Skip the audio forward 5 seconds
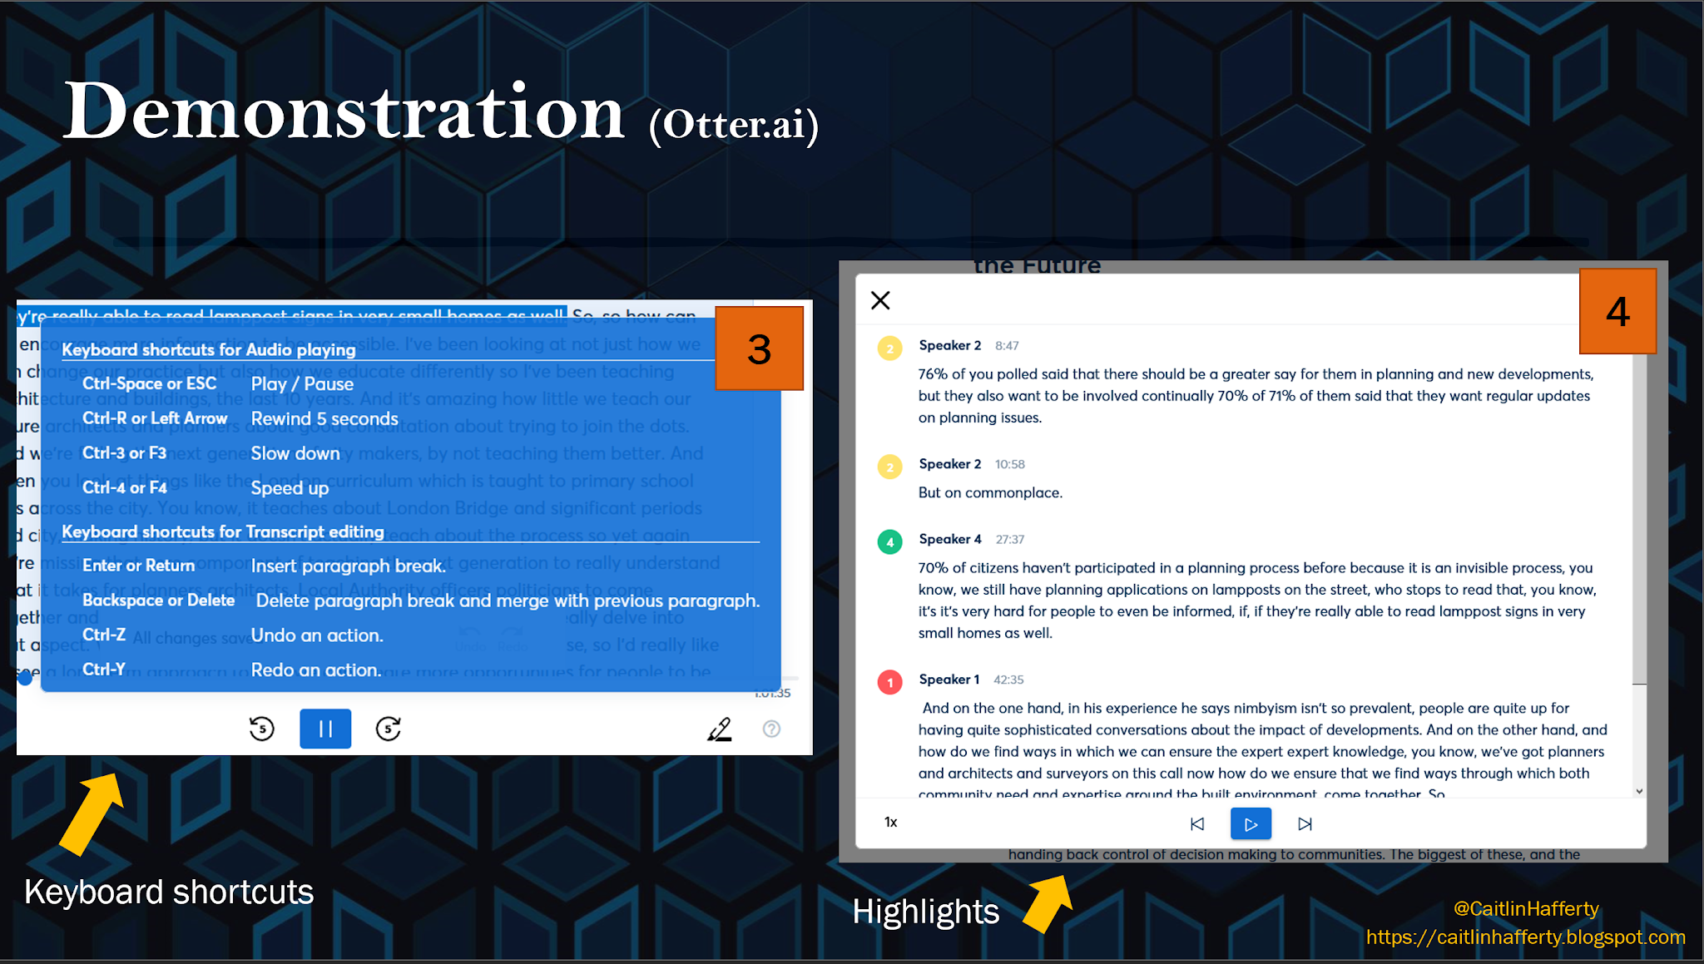Screen dimensions: 1704x964 point(388,729)
